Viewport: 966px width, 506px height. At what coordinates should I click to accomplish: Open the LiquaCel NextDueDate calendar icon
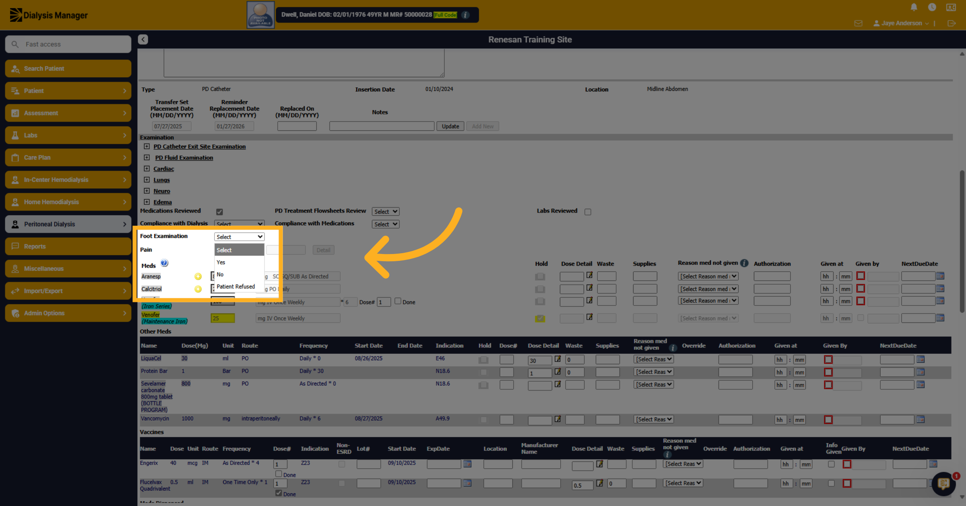coord(921,359)
